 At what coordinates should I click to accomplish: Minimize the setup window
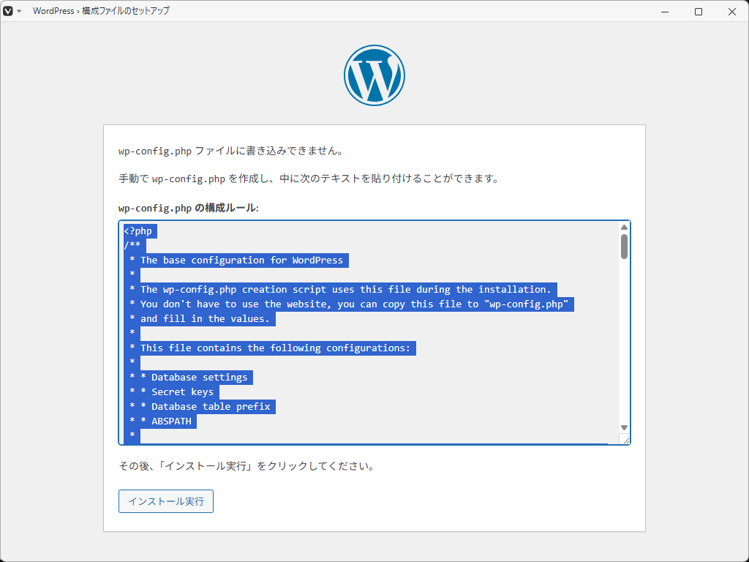point(665,11)
